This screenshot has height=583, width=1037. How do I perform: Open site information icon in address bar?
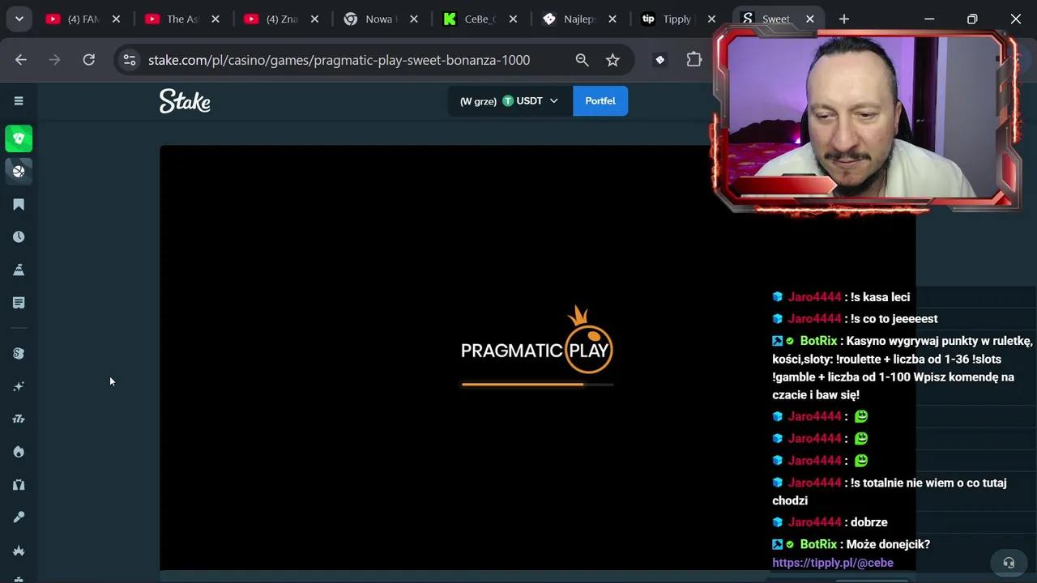pyautogui.click(x=130, y=60)
